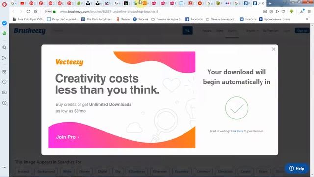Open the first 'Панель закладок' bookmark folder
The height and width of the screenshot is (177, 314).
(166, 19)
